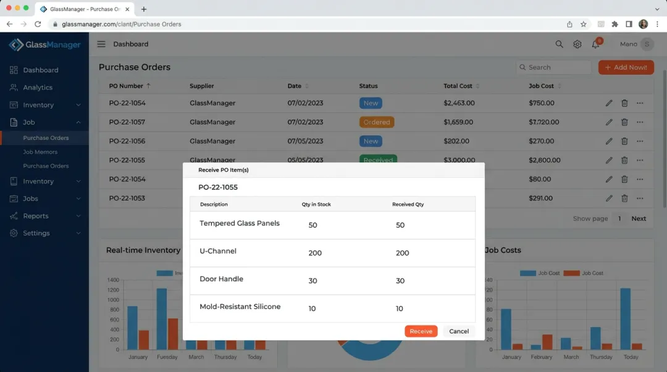
Task: Click Mold-Resistant Silicone received qty 10
Action: pyautogui.click(x=399, y=308)
